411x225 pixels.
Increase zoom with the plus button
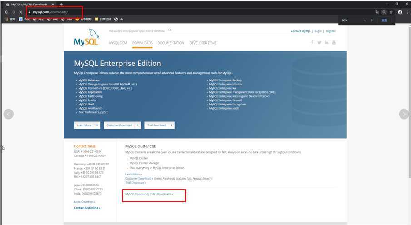pos(372,20)
